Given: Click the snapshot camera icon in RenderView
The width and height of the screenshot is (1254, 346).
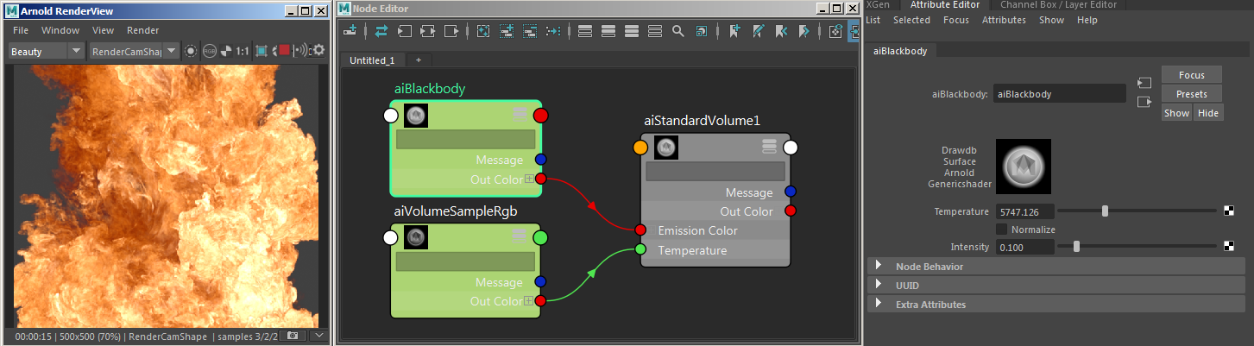Looking at the screenshot, I should pyautogui.click(x=293, y=335).
